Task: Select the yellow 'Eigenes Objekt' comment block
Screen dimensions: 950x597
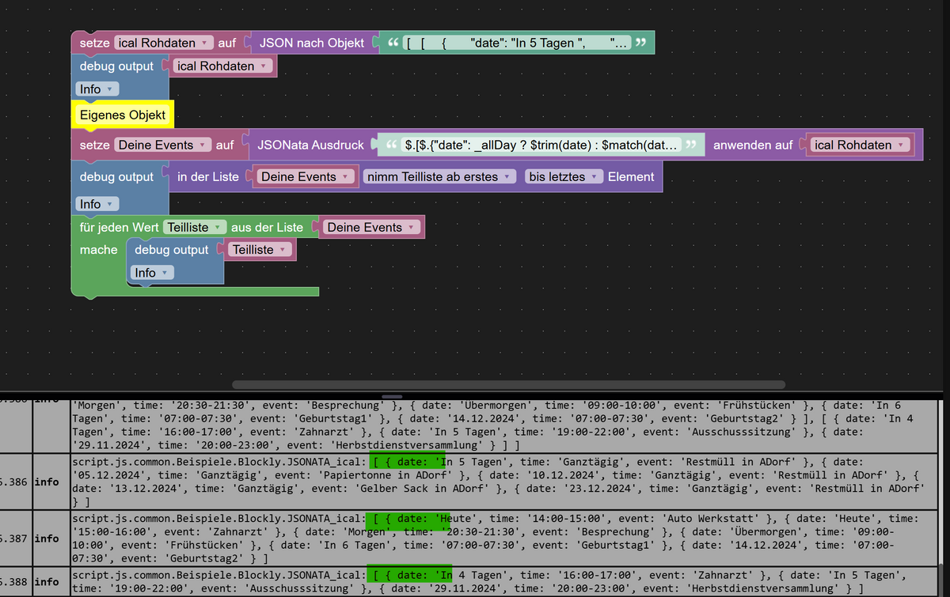Action: tap(123, 115)
